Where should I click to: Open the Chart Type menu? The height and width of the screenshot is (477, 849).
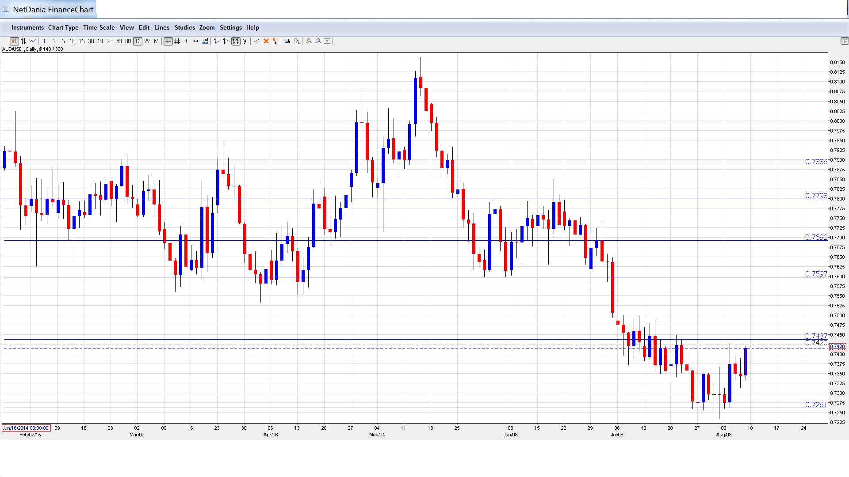(x=63, y=27)
